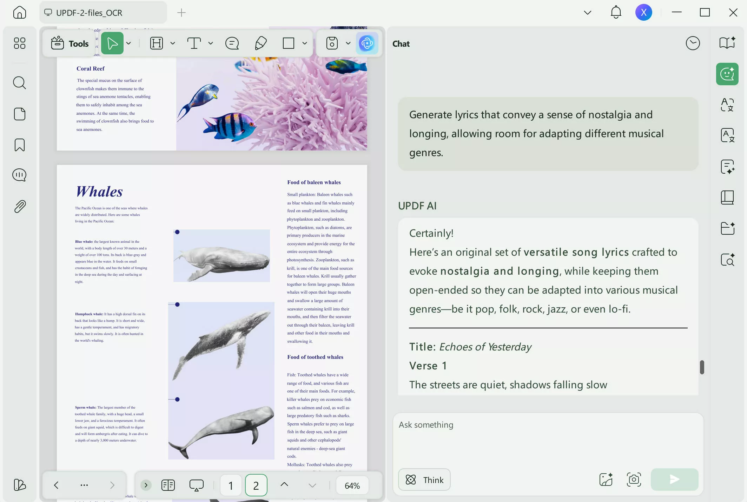Open a new tab with plus button
Image resolution: width=747 pixels, height=502 pixels.
click(181, 13)
